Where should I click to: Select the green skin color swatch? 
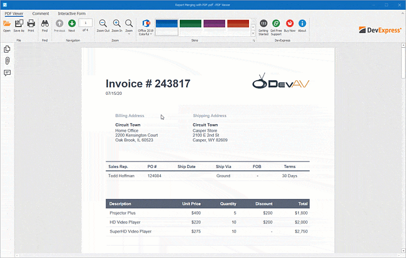pos(191,24)
